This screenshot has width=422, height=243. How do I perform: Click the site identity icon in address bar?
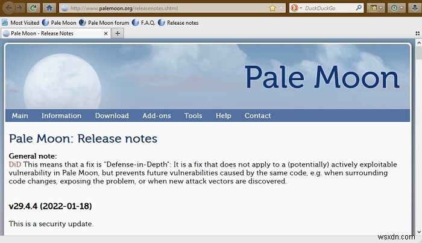pos(65,8)
